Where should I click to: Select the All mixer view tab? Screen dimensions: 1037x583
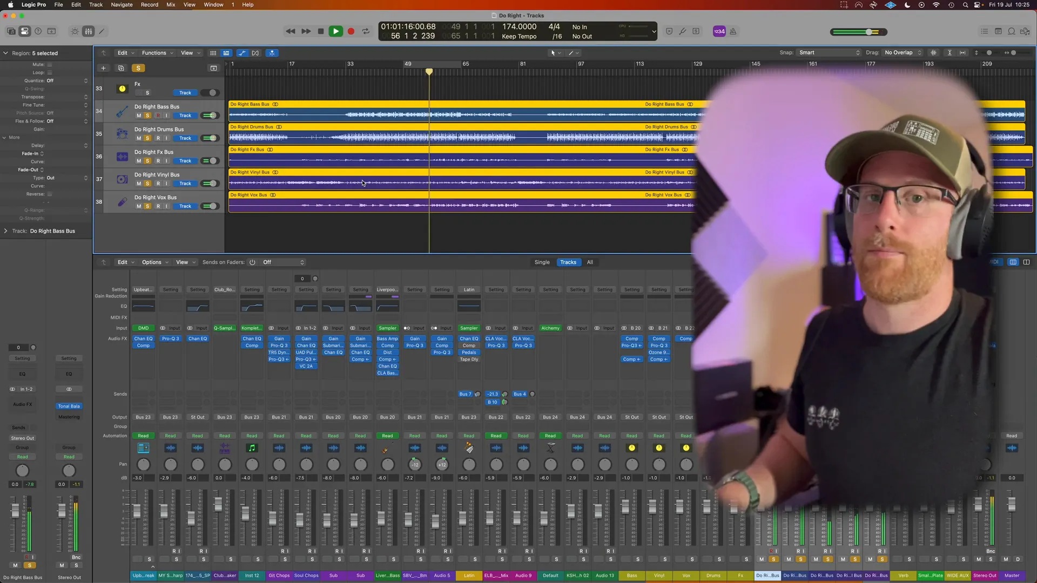pos(590,262)
